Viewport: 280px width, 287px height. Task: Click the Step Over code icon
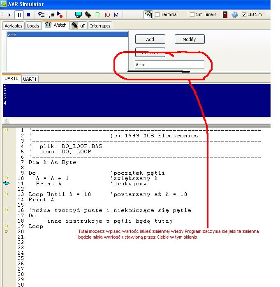(51, 15)
